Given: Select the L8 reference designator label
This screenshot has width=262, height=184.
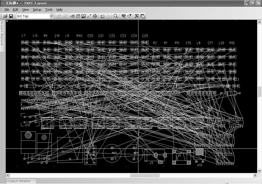Looking at the screenshot, I should pyautogui.click(x=199, y=43).
